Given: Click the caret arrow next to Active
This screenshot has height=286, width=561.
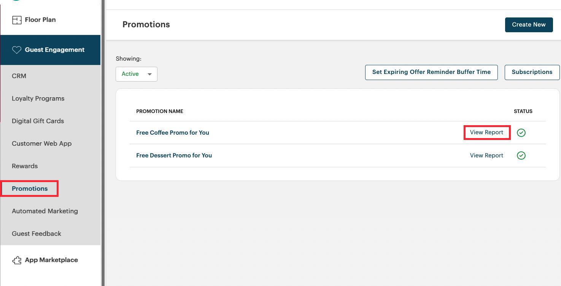Looking at the screenshot, I should pos(149,74).
